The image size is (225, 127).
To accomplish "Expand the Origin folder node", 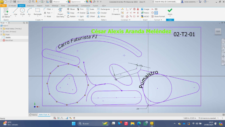I will [1, 34].
